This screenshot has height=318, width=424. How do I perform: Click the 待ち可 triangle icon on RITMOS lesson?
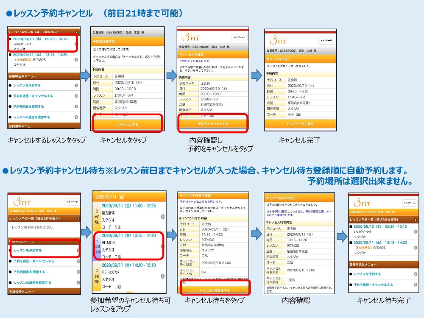coord(97,246)
